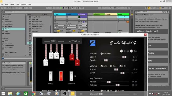Open 2 Audio track Audio From dropdown
This screenshot has width=172, height=96.
(x=72, y=26)
